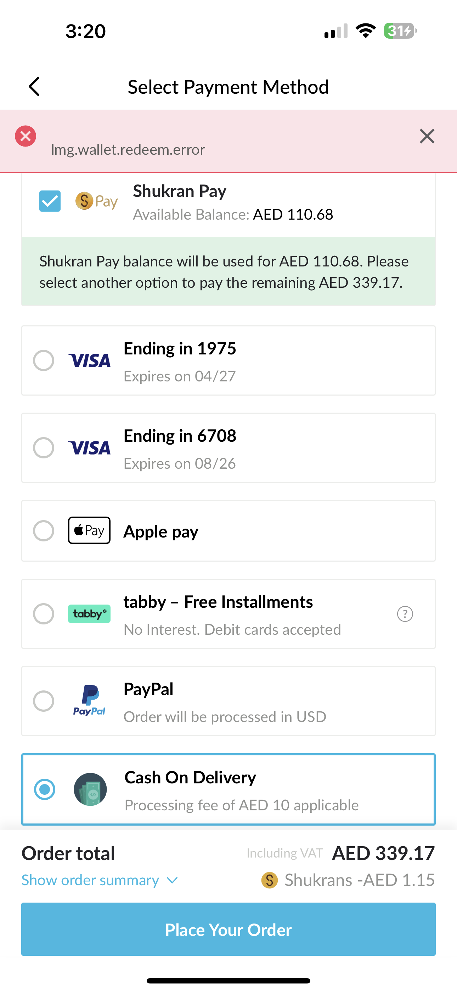Screen dimensions: 457x992
Task: Dismiss the wallet redeem error banner
Action: pos(427,136)
